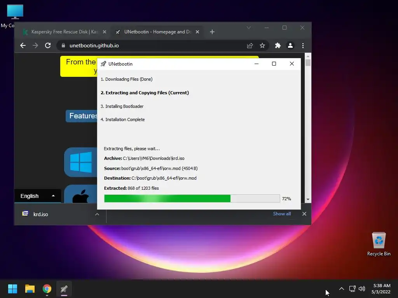Viewport: 398px width, 298px height.
Task: Click the UNetbootin title bar icon
Action: [x=103, y=64]
